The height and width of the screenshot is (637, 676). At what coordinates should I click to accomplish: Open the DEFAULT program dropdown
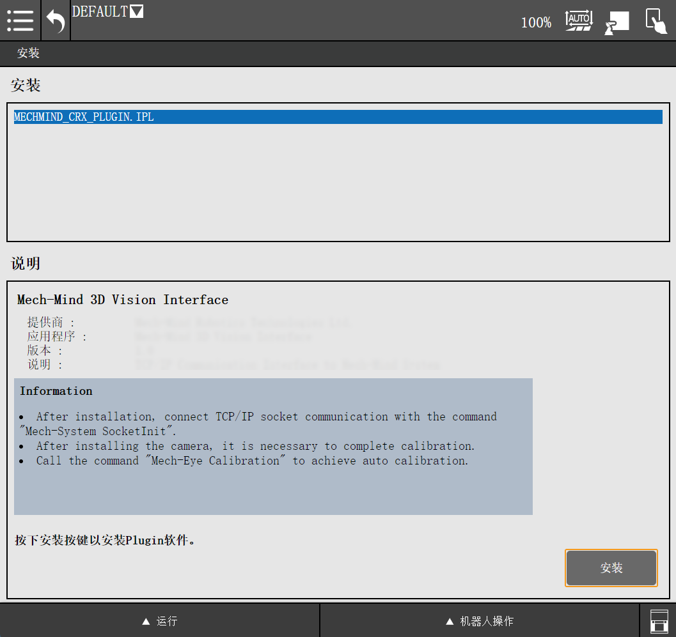click(108, 12)
